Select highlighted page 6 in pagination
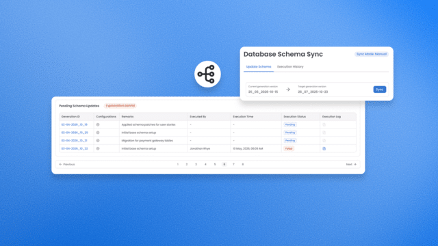Image resolution: width=438 pixels, height=246 pixels. pyautogui.click(x=224, y=164)
